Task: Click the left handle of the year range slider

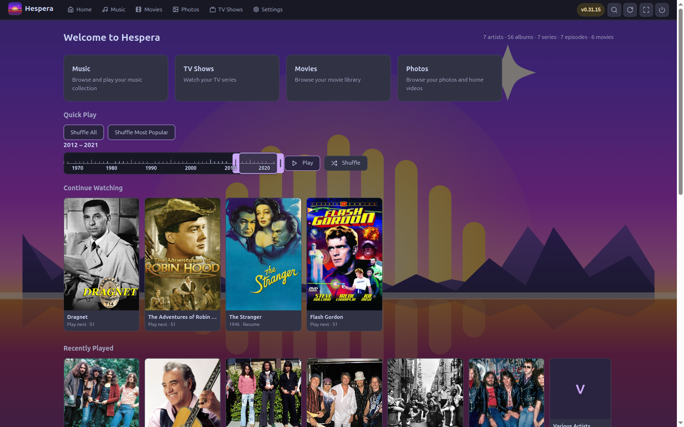Action: (236, 163)
